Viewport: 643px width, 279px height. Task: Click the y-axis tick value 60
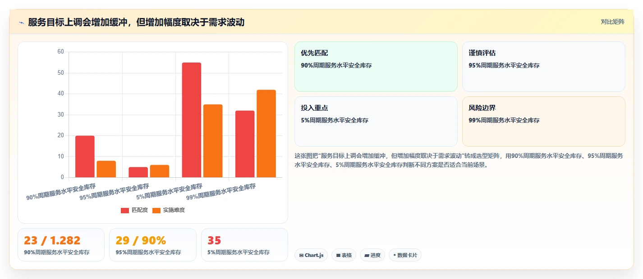[61, 52]
